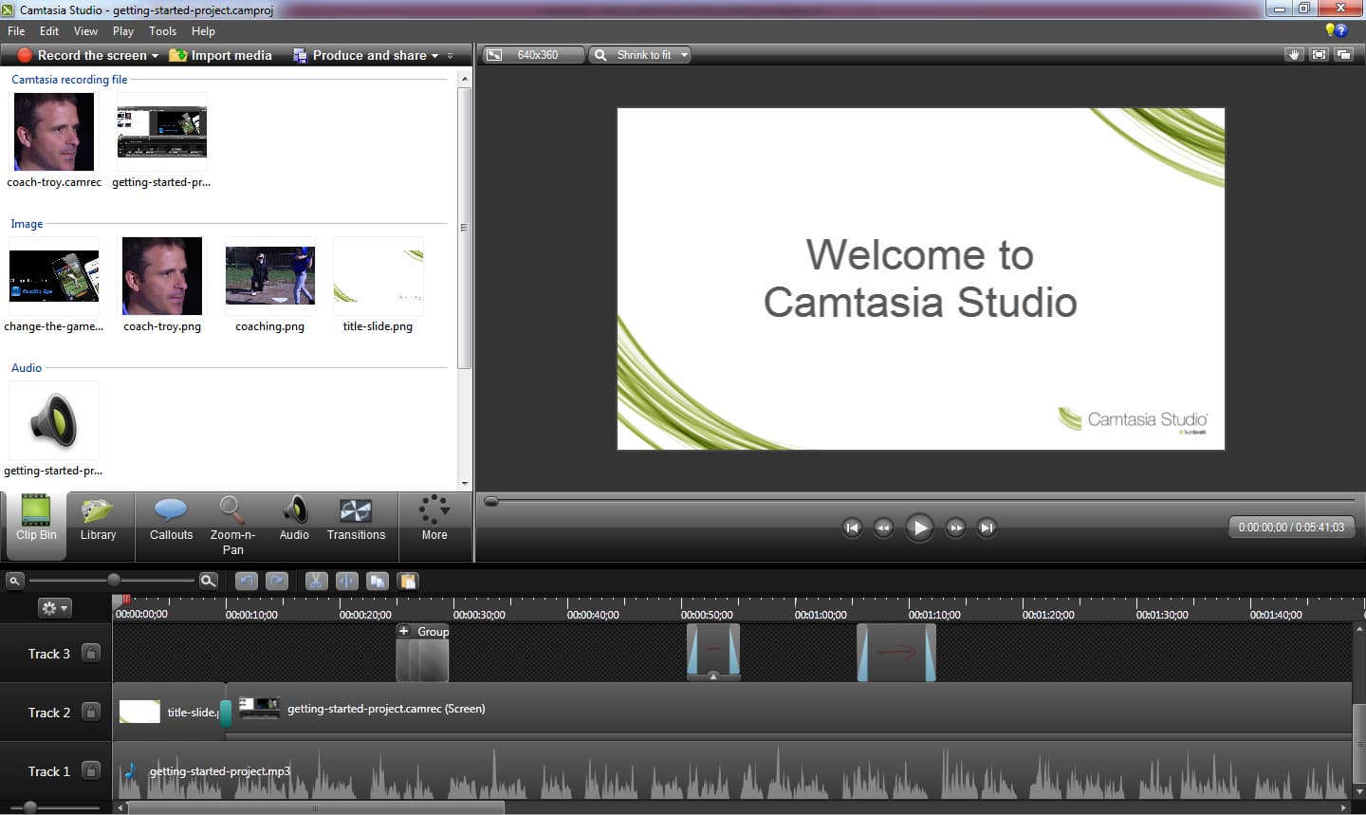Click the Import media button
Screen dimensions: 1366x815
[x=221, y=55]
